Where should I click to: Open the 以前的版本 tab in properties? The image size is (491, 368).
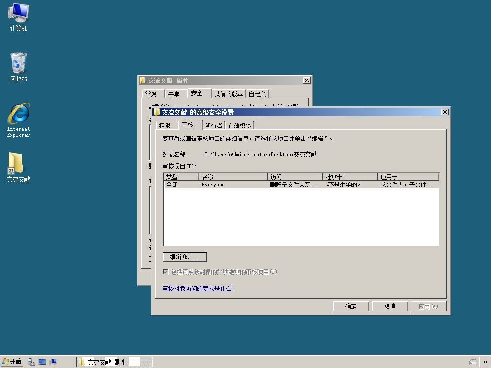click(x=228, y=94)
